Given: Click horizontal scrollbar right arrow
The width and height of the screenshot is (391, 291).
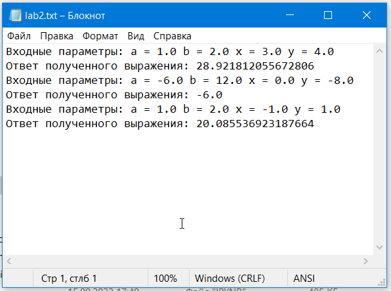Looking at the screenshot, I should click(365, 261).
